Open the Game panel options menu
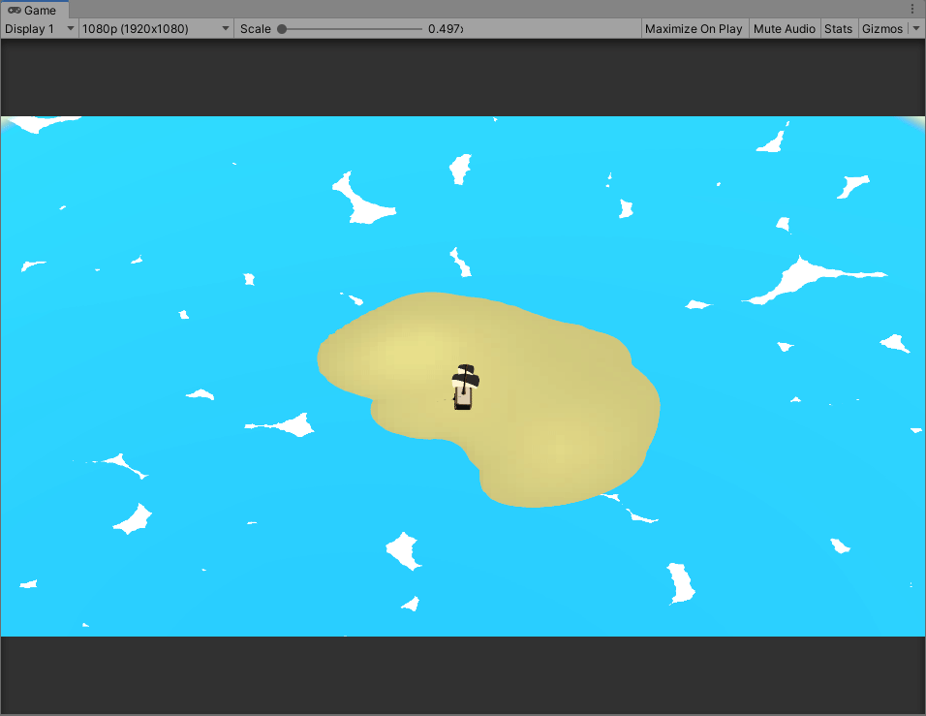 pyautogui.click(x=912, y=9)
